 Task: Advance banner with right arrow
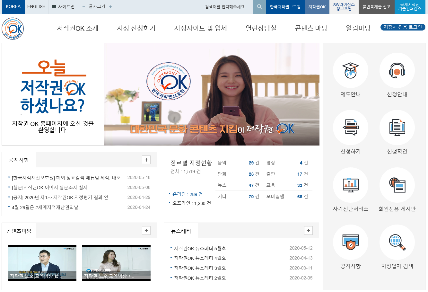[x=317, y=94]
